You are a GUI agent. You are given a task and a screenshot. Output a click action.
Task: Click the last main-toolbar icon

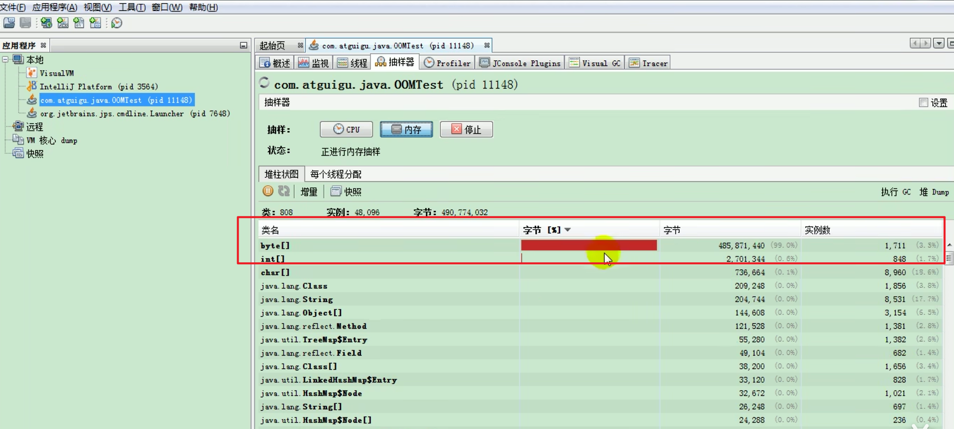[117, 23]
